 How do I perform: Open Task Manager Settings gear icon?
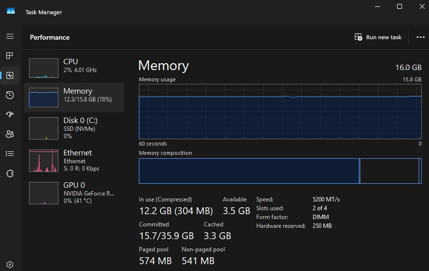pos(10,265)
